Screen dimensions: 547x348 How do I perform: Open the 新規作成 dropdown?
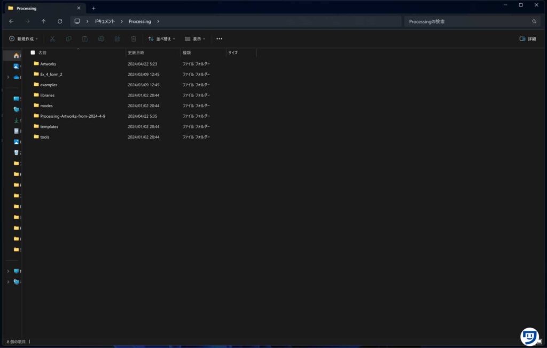point(24,38)
